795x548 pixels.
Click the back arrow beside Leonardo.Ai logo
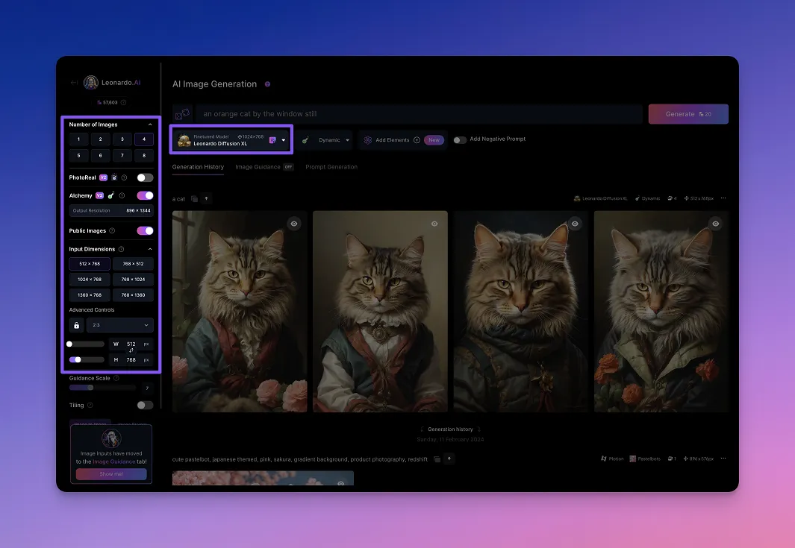pos(74,83)
